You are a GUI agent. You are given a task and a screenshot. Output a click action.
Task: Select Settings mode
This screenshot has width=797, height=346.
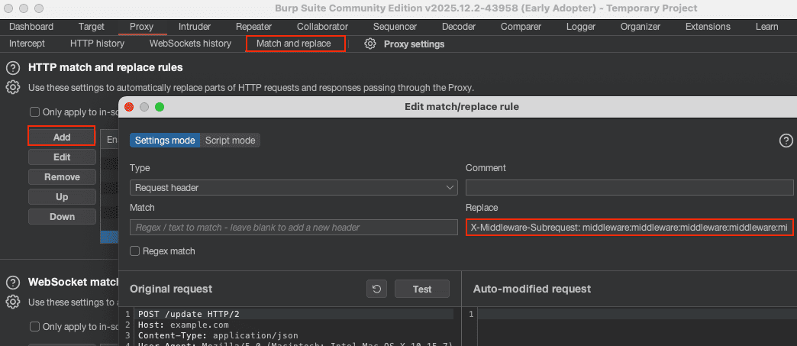click(x=165, y=141)
